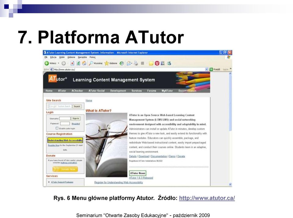The image size is (293, 218).
Task: Click the Site Search button
Action: click(77, 106)
